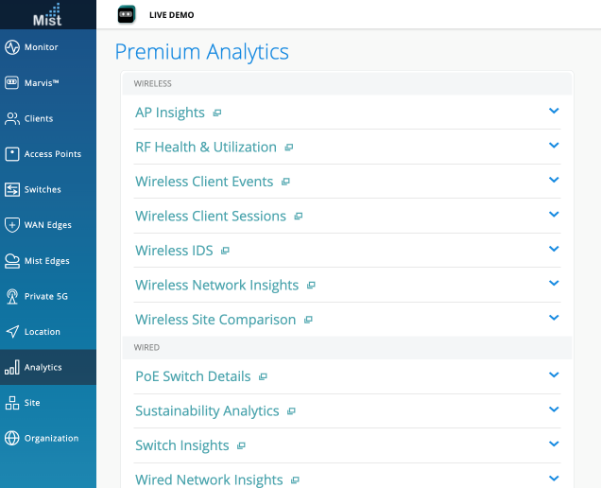Go to Monitor menu label
The image size is (601, 488).
tap(41, 47)
